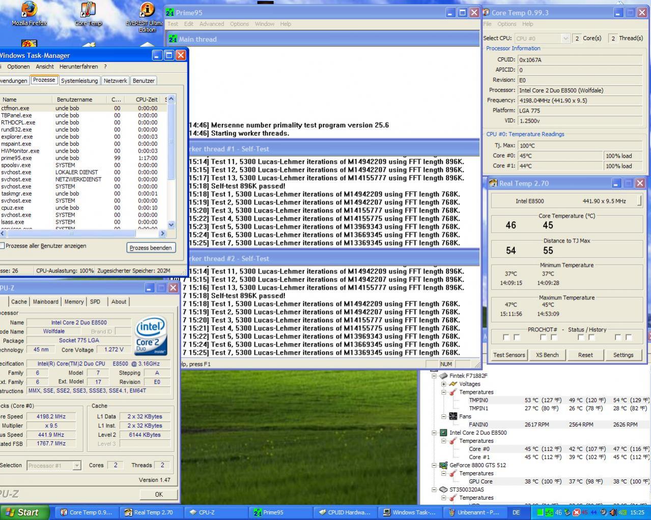Open the Advanced menu in Prime95
Viewport: 651px width, 520px height.
[211, 24]
